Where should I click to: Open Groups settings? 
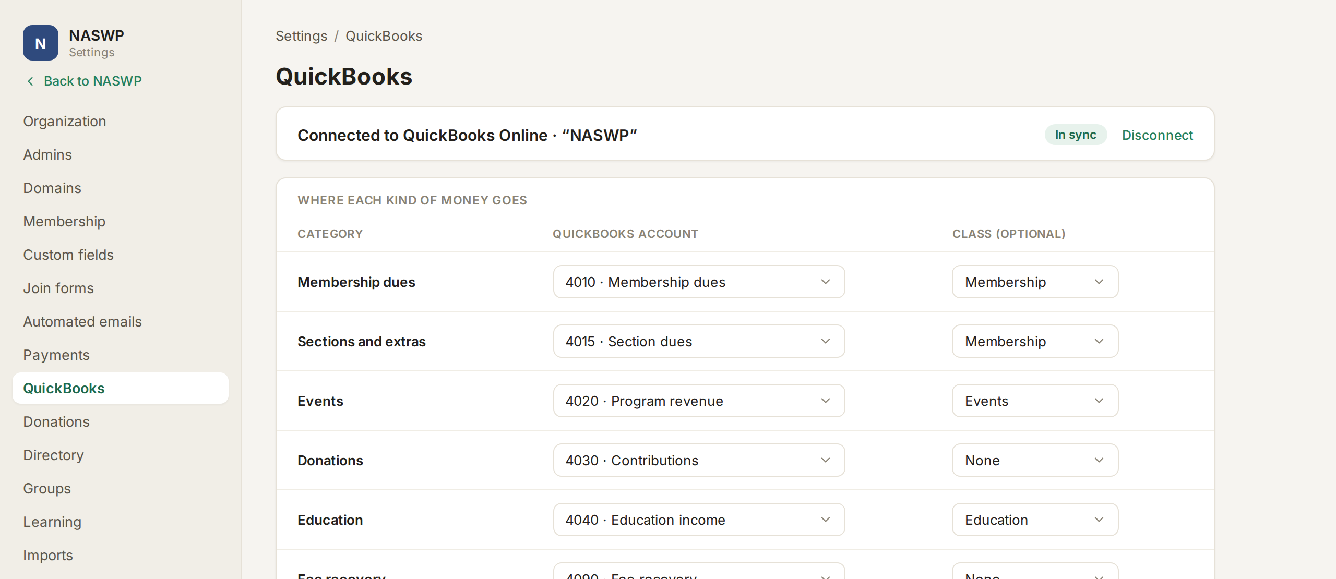(x=121, y=488)
